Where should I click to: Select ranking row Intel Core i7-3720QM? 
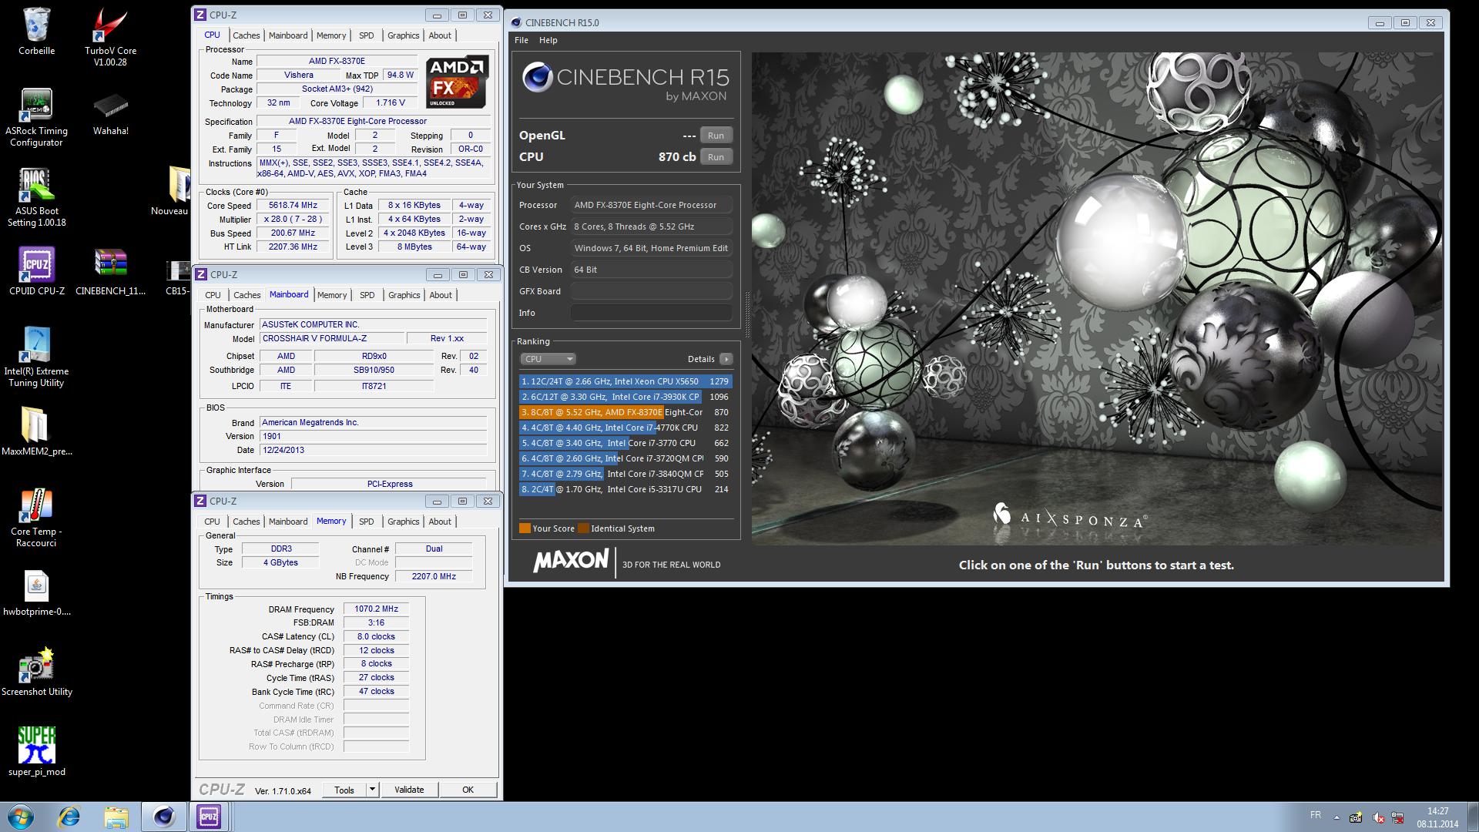pos(625,458)
